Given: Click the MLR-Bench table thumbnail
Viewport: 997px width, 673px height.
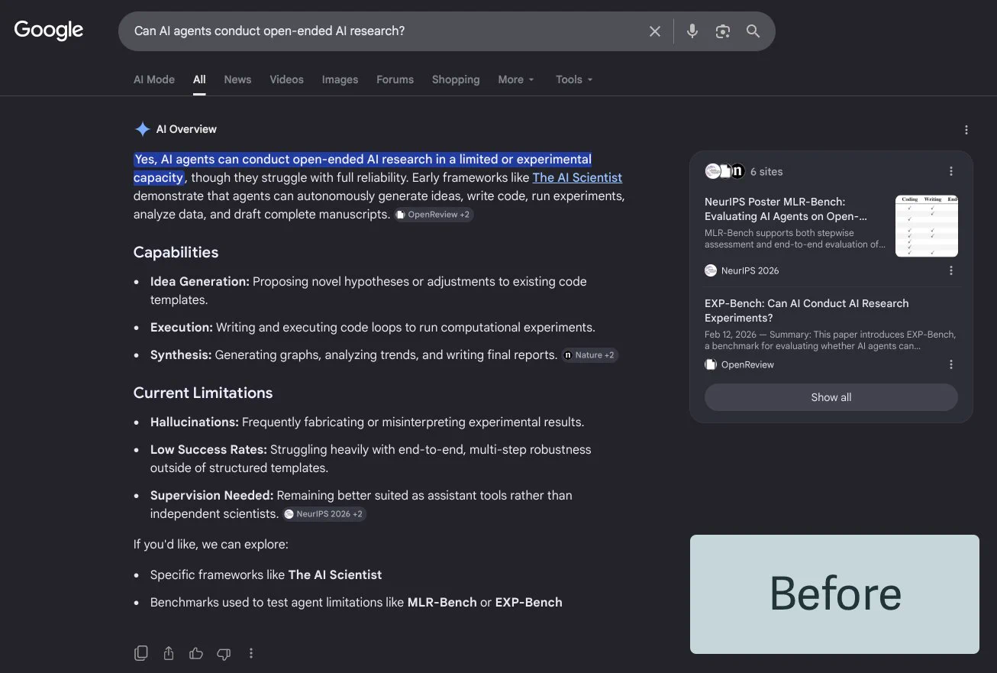Looking at the screenshot, I should [x=927, y=226].
